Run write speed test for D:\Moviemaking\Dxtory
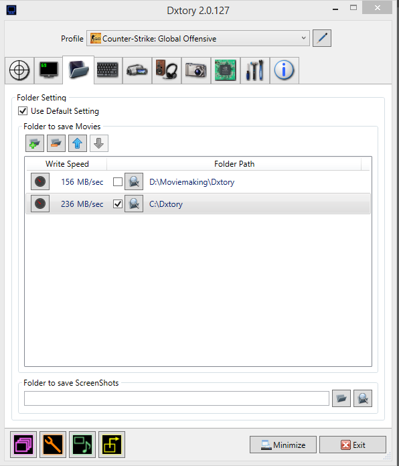 click(40, 181)
